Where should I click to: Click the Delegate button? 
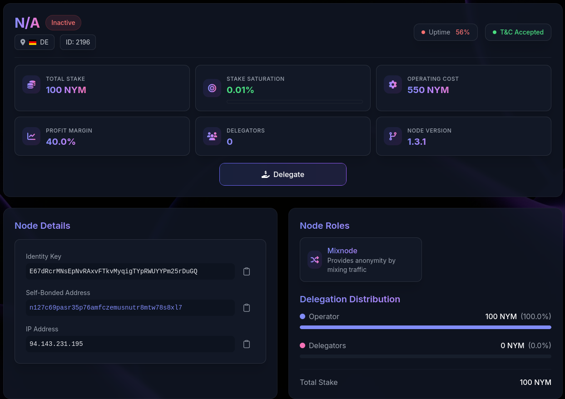click(282, 174)
